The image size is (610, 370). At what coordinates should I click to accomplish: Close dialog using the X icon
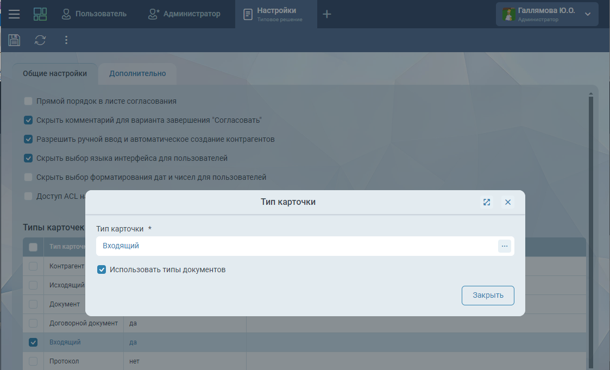point(508,202)
